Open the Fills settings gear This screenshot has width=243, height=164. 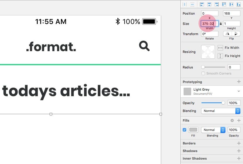point(232,120)
